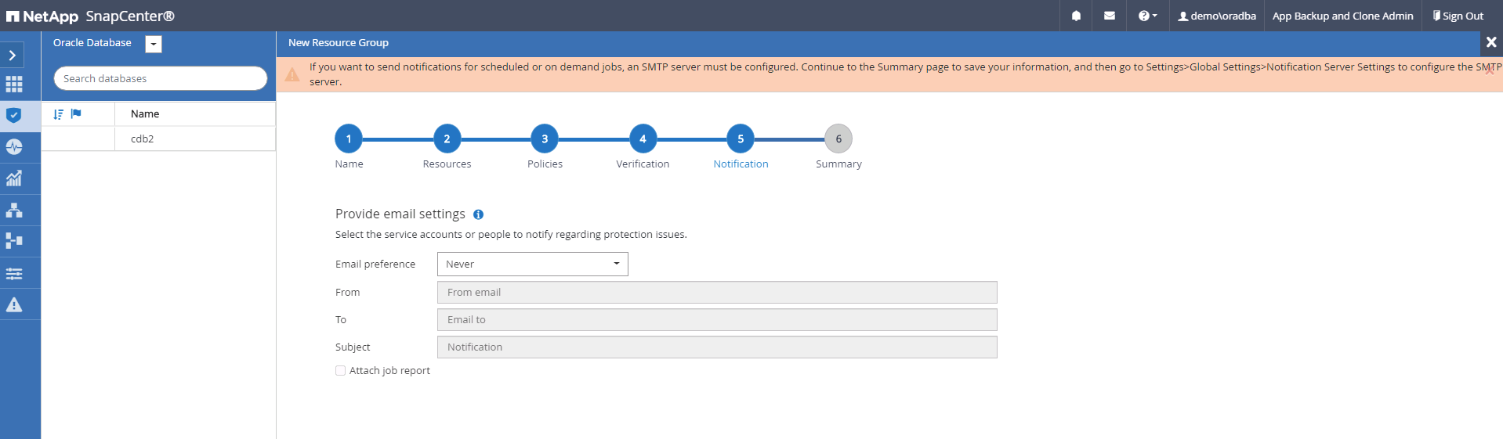The image size is (1503, 439).
Task: Open the Monitor activity icon in sidebar
Action: click(x=14, y=147)
